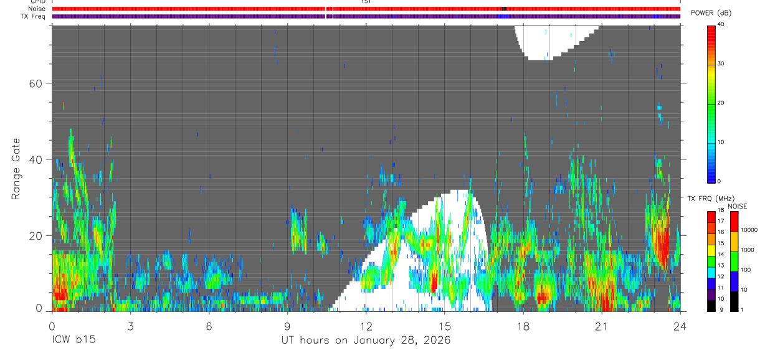Click the purple TX Freq status strip

[x=366, y=16]
